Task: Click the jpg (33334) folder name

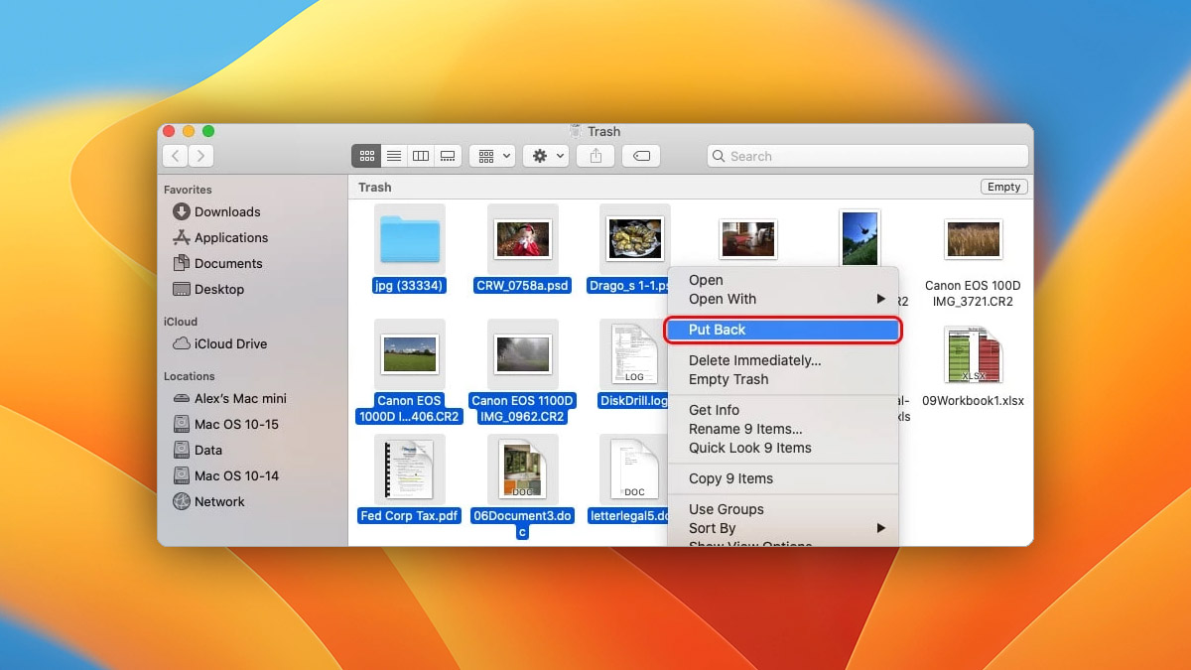Action: [x=410, y=286]
